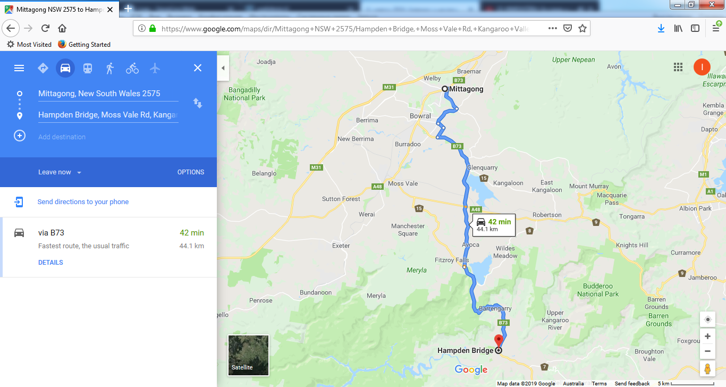This screenshot has width=726, height=387.
Task: Open the Google Maps hamburger menu
Action: [19, 68]
